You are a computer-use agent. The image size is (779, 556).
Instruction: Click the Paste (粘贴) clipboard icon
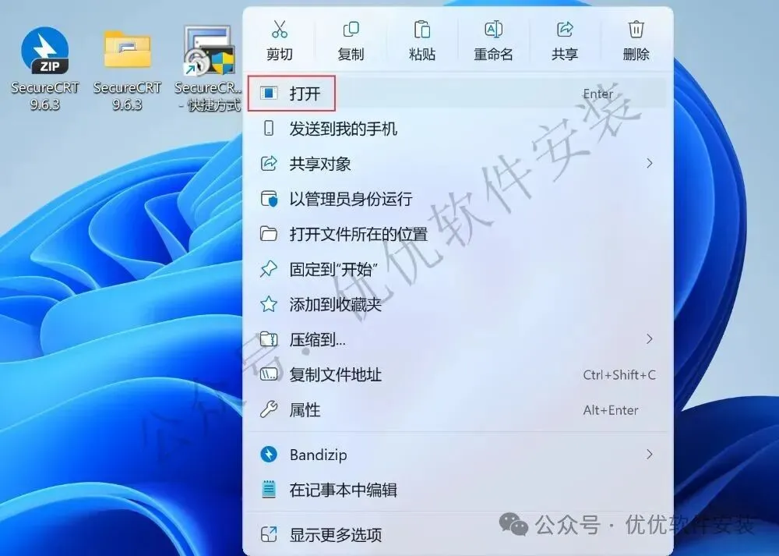(x=421, y=30)
